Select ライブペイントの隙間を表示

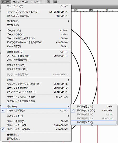[36, 101]
